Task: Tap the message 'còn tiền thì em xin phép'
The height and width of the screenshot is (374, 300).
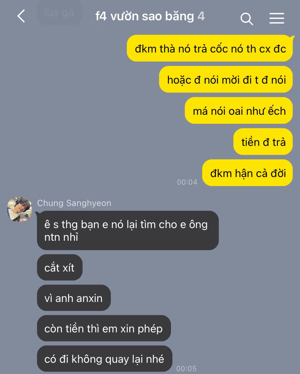Action: (104, 328)
